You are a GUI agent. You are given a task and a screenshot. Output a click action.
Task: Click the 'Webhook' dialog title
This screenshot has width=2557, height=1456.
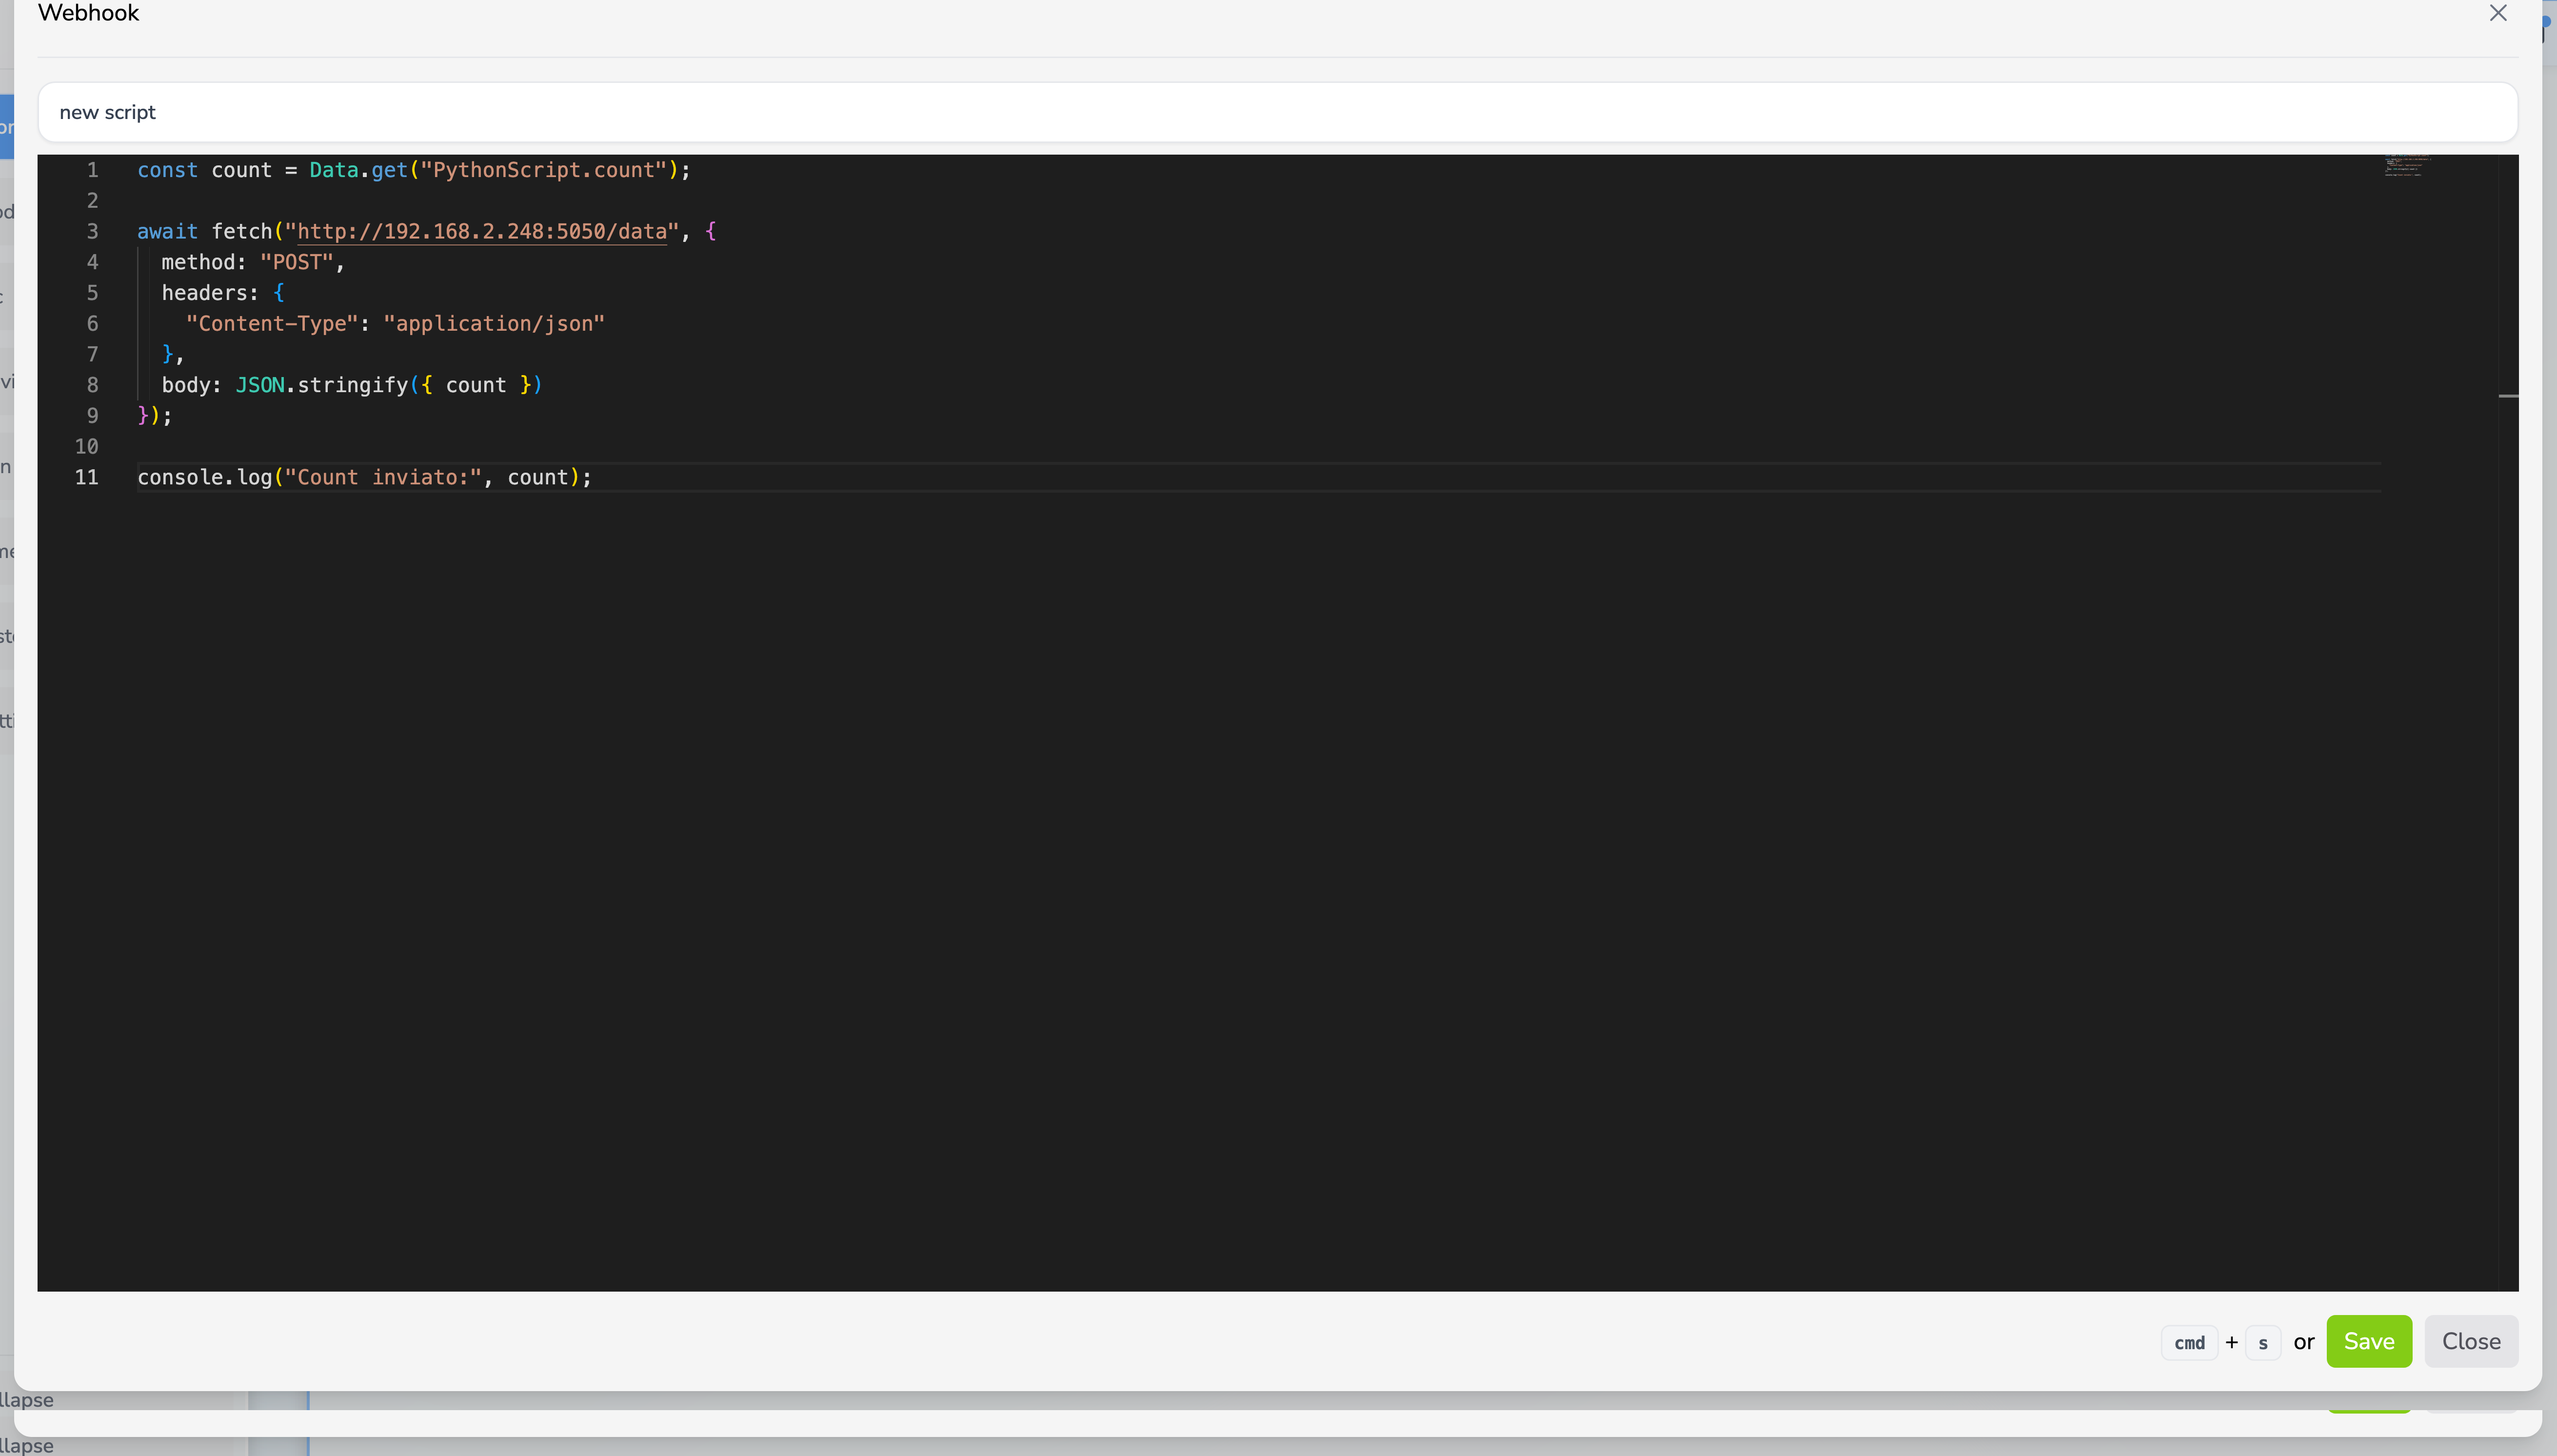coord(89,13)
